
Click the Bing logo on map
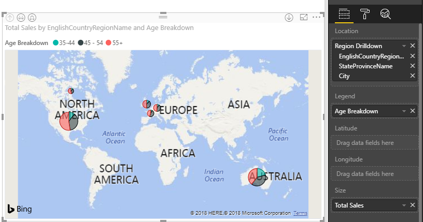pyautogui.click(x=19, y=209)
